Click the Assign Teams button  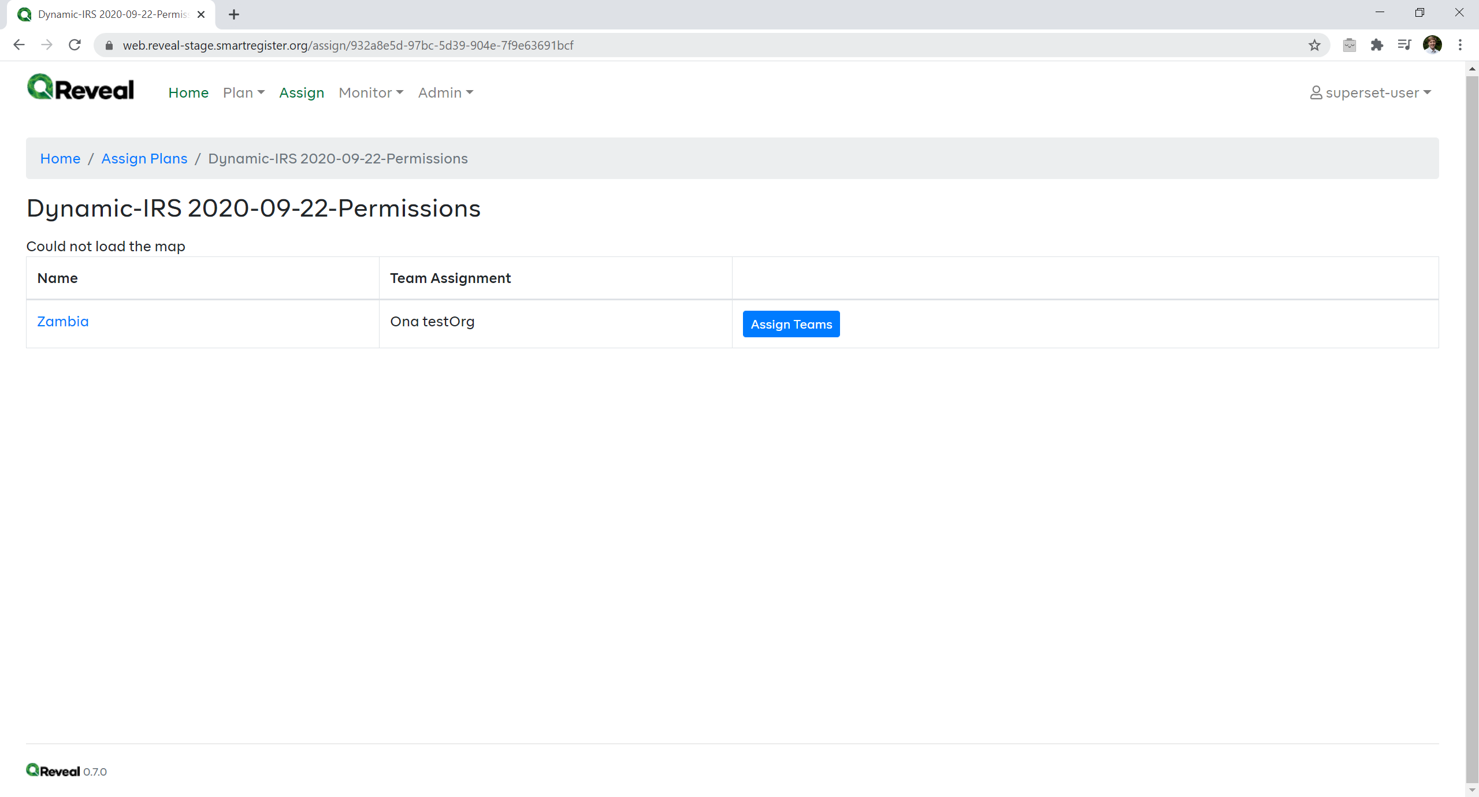coord(791,324)
